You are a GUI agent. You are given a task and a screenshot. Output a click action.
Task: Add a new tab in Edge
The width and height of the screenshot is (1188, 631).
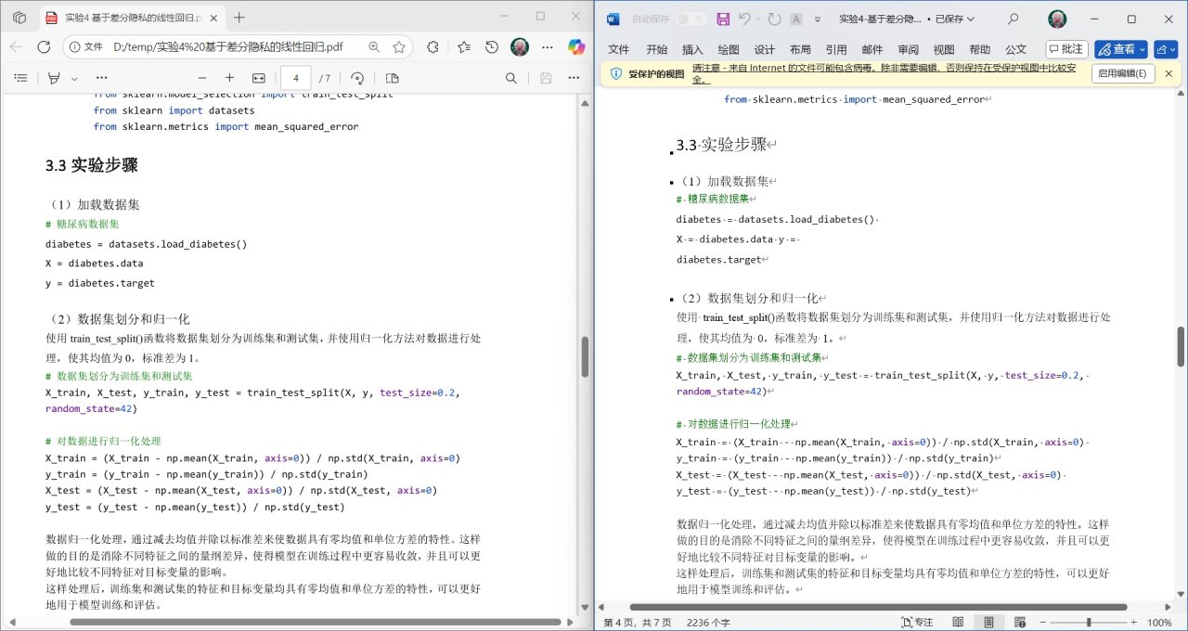[239, 17]
